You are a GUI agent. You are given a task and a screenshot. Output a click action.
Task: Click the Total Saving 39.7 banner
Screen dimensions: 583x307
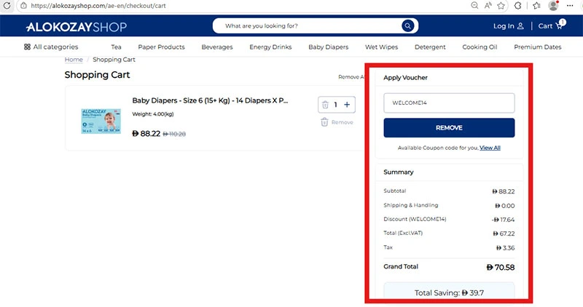click(x=449, y=292)
